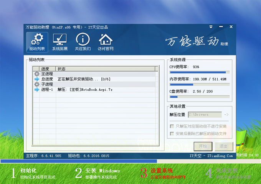Viewport: 261px width, 184px height.
Task: Open the 关注我们 info tab
Action: pyautogui.click(x=83, y=42)
